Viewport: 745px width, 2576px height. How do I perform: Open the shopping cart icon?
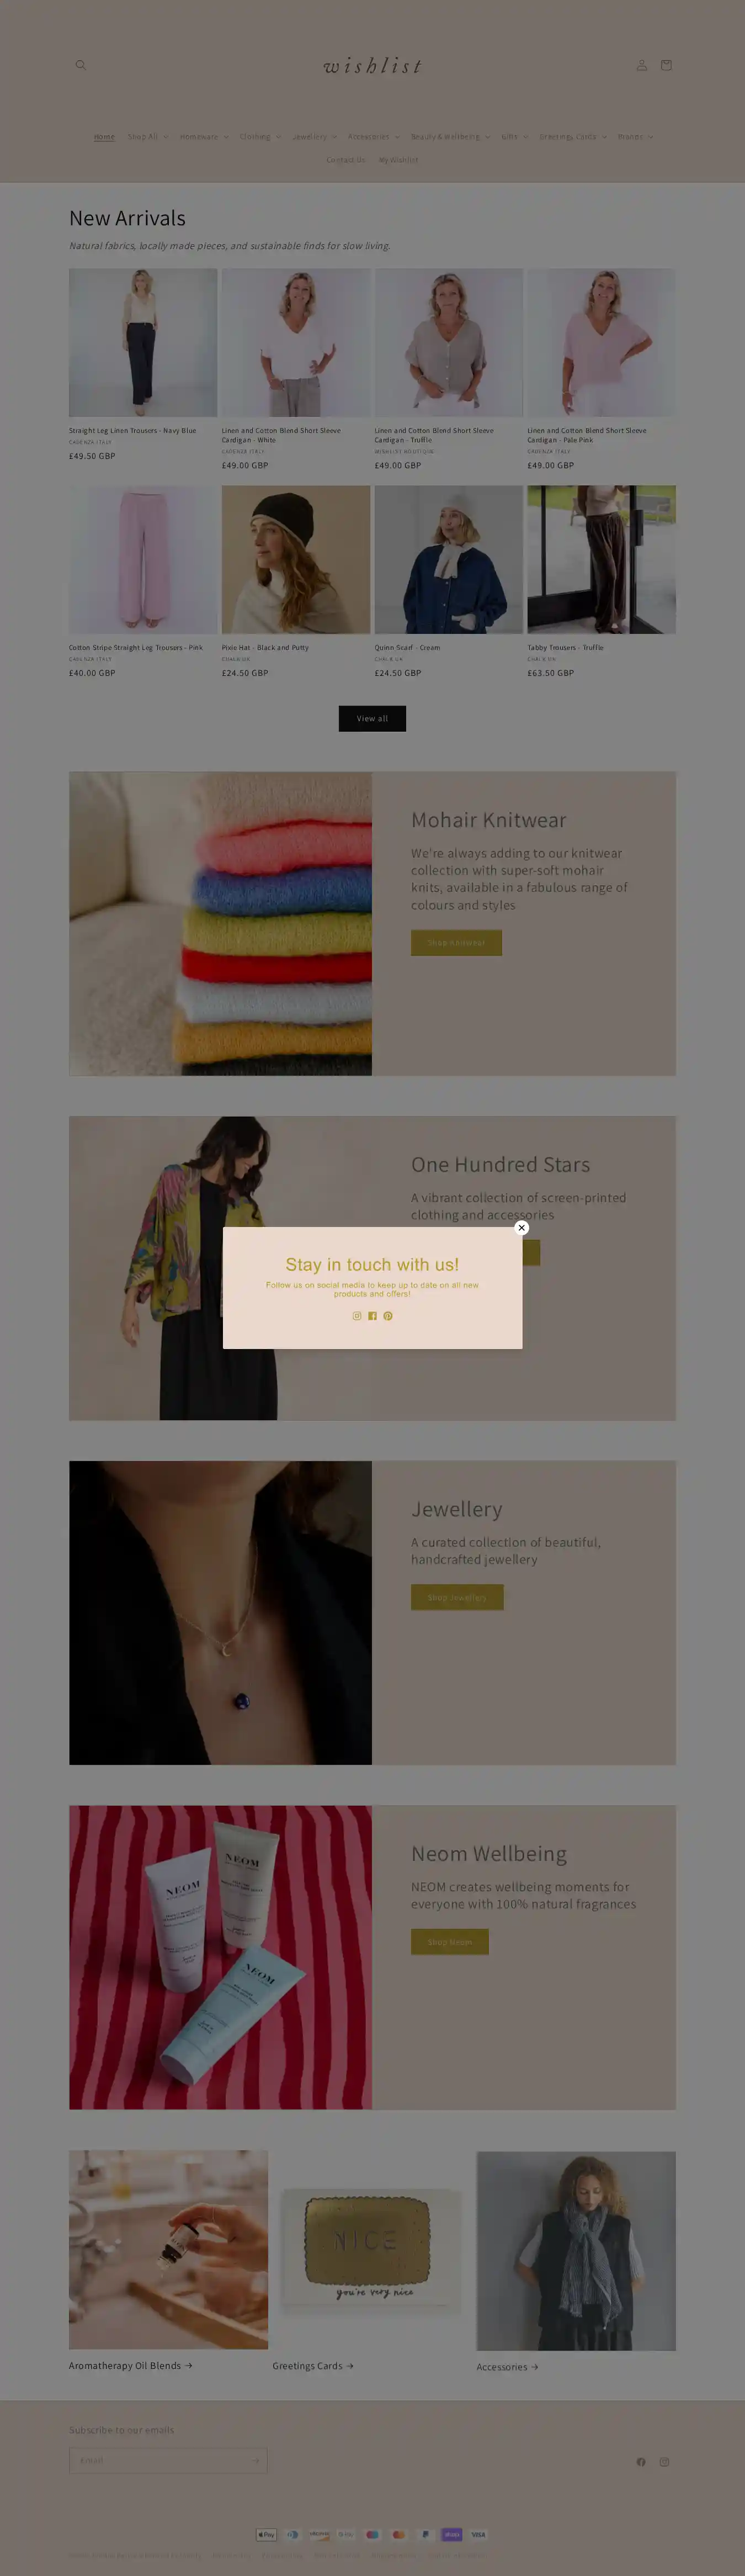666,65
